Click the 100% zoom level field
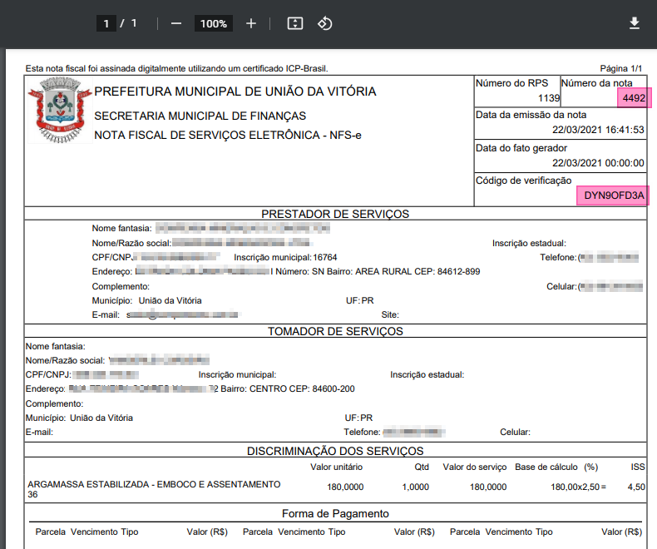The image size is (657, 549). tap(213, 23)
